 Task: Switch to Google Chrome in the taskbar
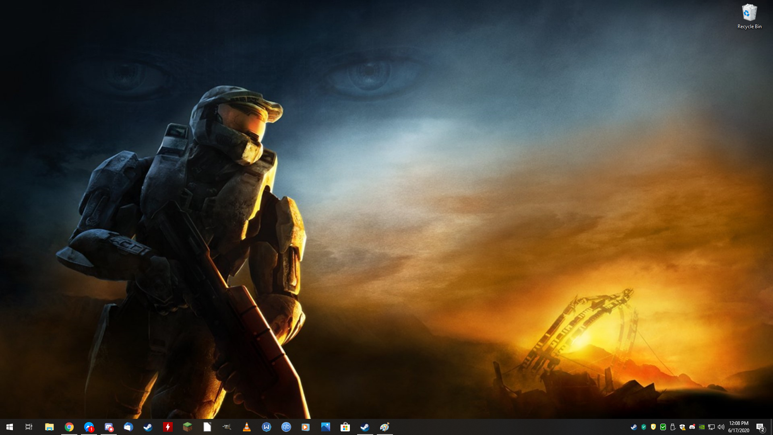(69, 427)
